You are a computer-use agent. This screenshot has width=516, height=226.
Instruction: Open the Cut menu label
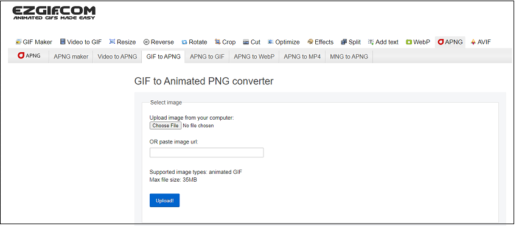[256, 42]
